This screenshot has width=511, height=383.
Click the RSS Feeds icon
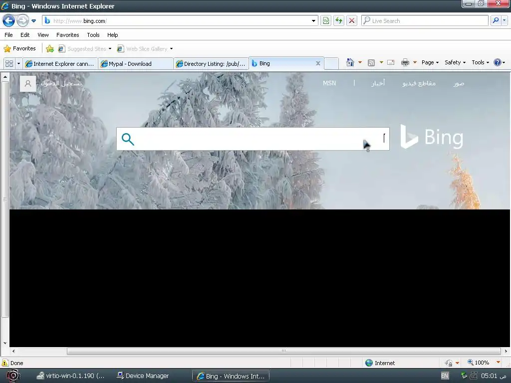coord(371,62)
